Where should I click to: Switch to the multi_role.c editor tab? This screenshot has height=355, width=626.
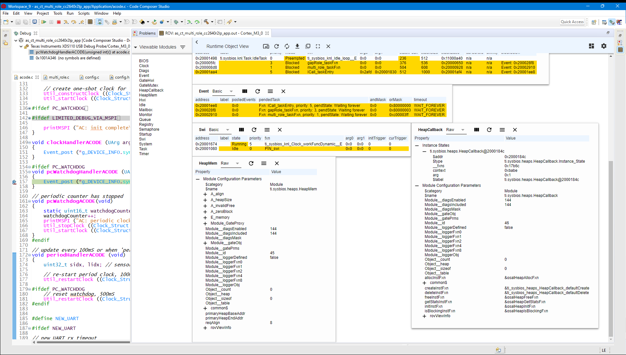click(59, 77)
